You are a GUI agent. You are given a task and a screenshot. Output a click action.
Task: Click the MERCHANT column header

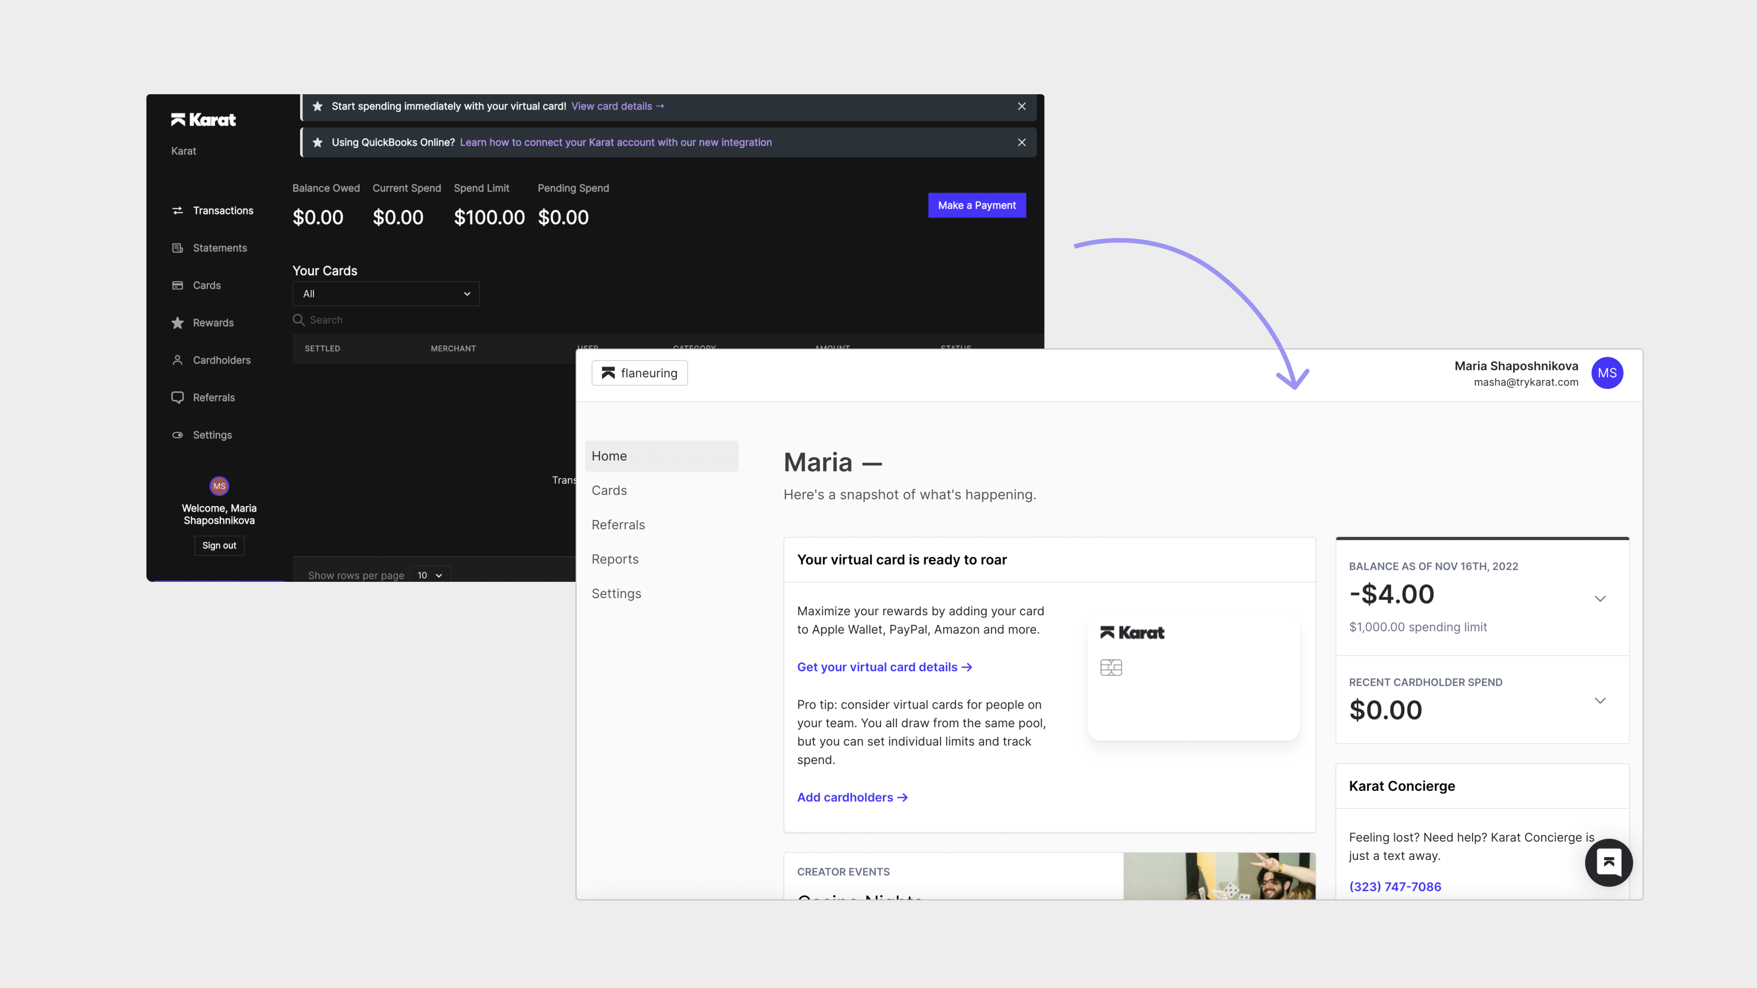(x=453, y=349)
